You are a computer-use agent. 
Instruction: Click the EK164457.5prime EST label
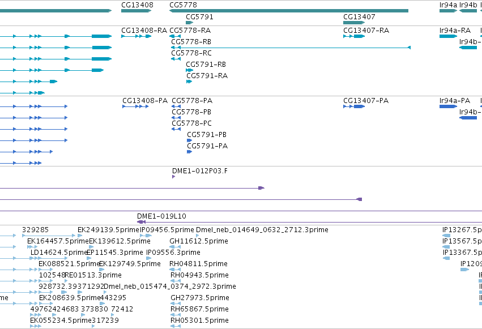[x=58, y=241]
